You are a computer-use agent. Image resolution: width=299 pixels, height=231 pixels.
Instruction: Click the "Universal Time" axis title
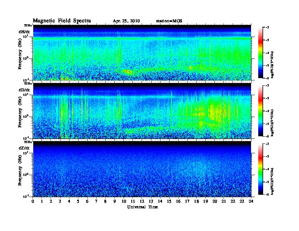(142, 207)
